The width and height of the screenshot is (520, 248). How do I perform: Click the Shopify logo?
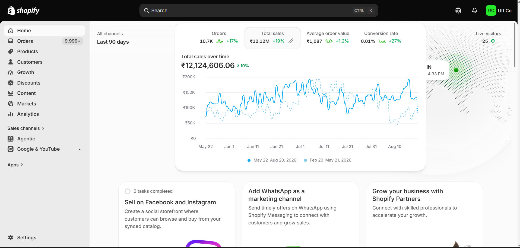click(24, 11)
